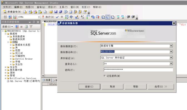Open a new SQL Server Mobile Query
This screenshot has width=187, height=110.
(x=45, y=12)
